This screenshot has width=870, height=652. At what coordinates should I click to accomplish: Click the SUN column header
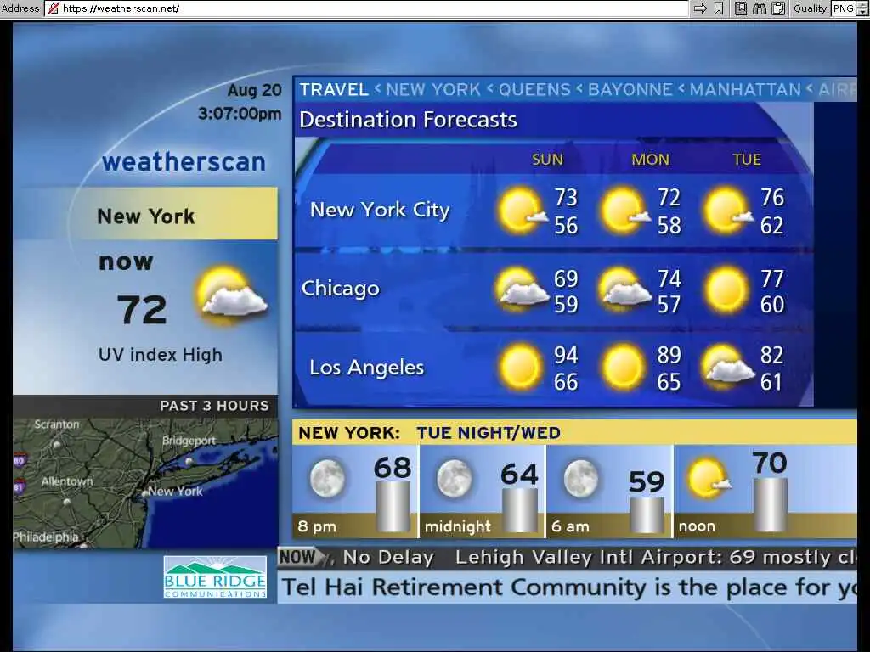pyautogui.click(x=547, y=160)
